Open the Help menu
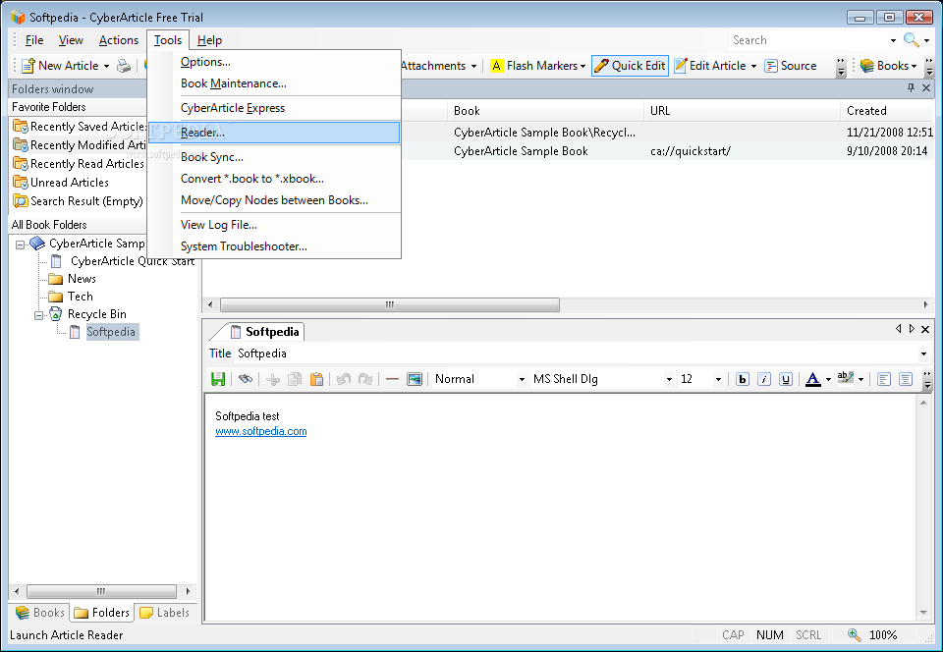Viewport: 943px width, 652px height. (209, 40)
